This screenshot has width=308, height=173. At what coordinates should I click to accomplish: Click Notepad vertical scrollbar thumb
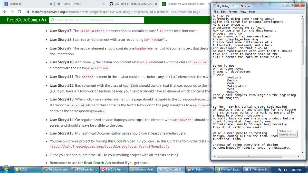pos(302,42)
